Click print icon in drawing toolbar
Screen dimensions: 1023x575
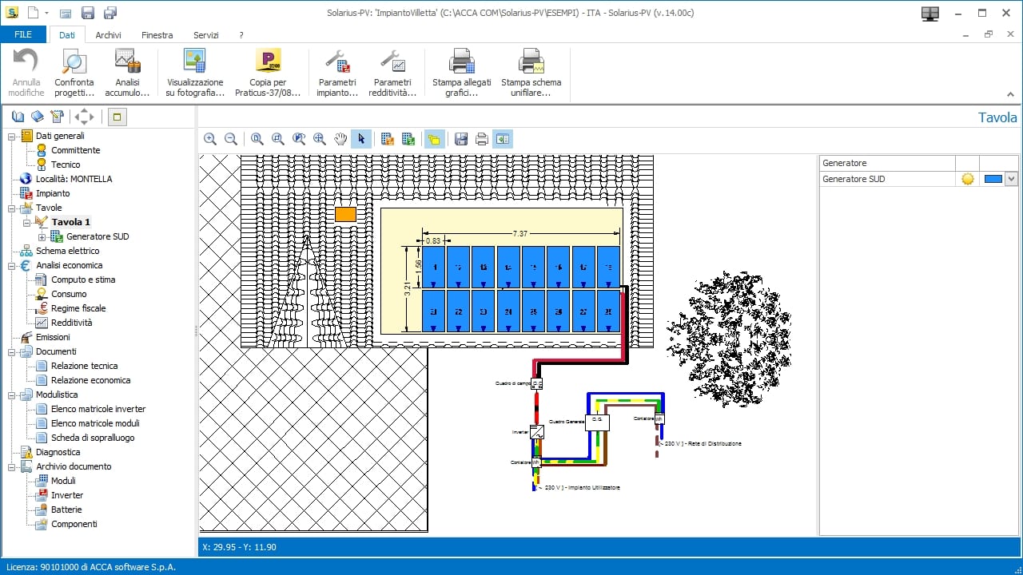point(482,139)
